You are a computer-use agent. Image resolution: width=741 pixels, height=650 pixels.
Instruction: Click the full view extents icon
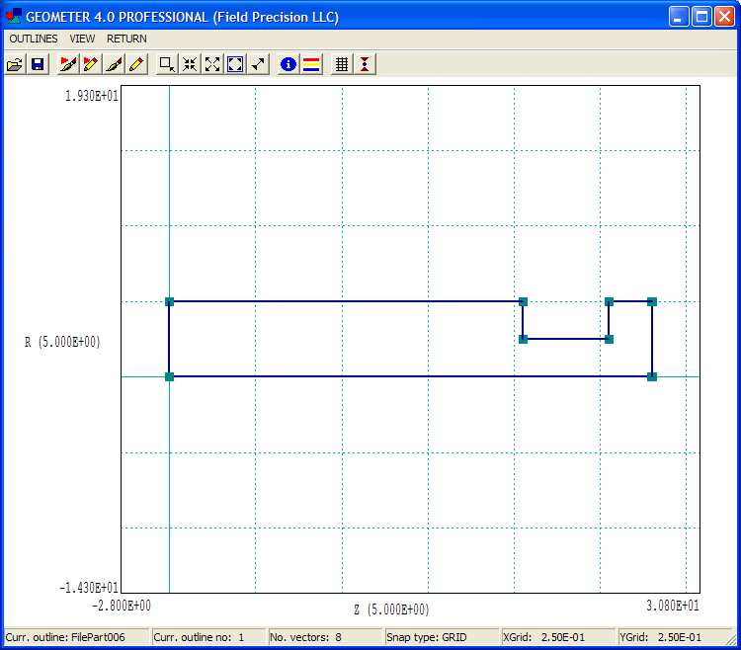click(235, 64)
